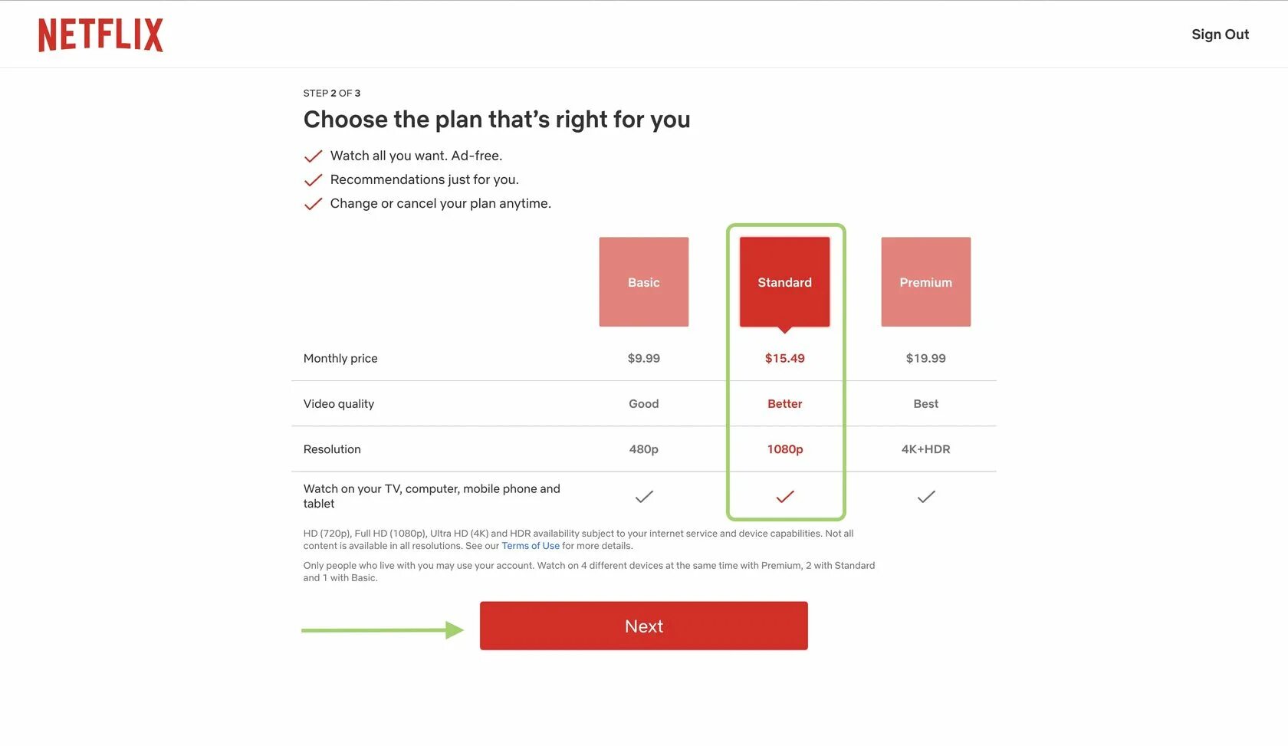Click the Basic plan device checkmark
Image resolution: width=1288 pixels, height=746 pixels.
(644, 497)
